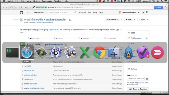Open iCloud Tabs in Safari toolbar
This screenshot has height=95, width=169.
click(x=12, y=7)
